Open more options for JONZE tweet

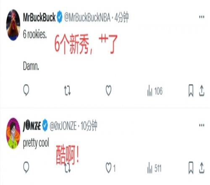click(x=202, y=125)
